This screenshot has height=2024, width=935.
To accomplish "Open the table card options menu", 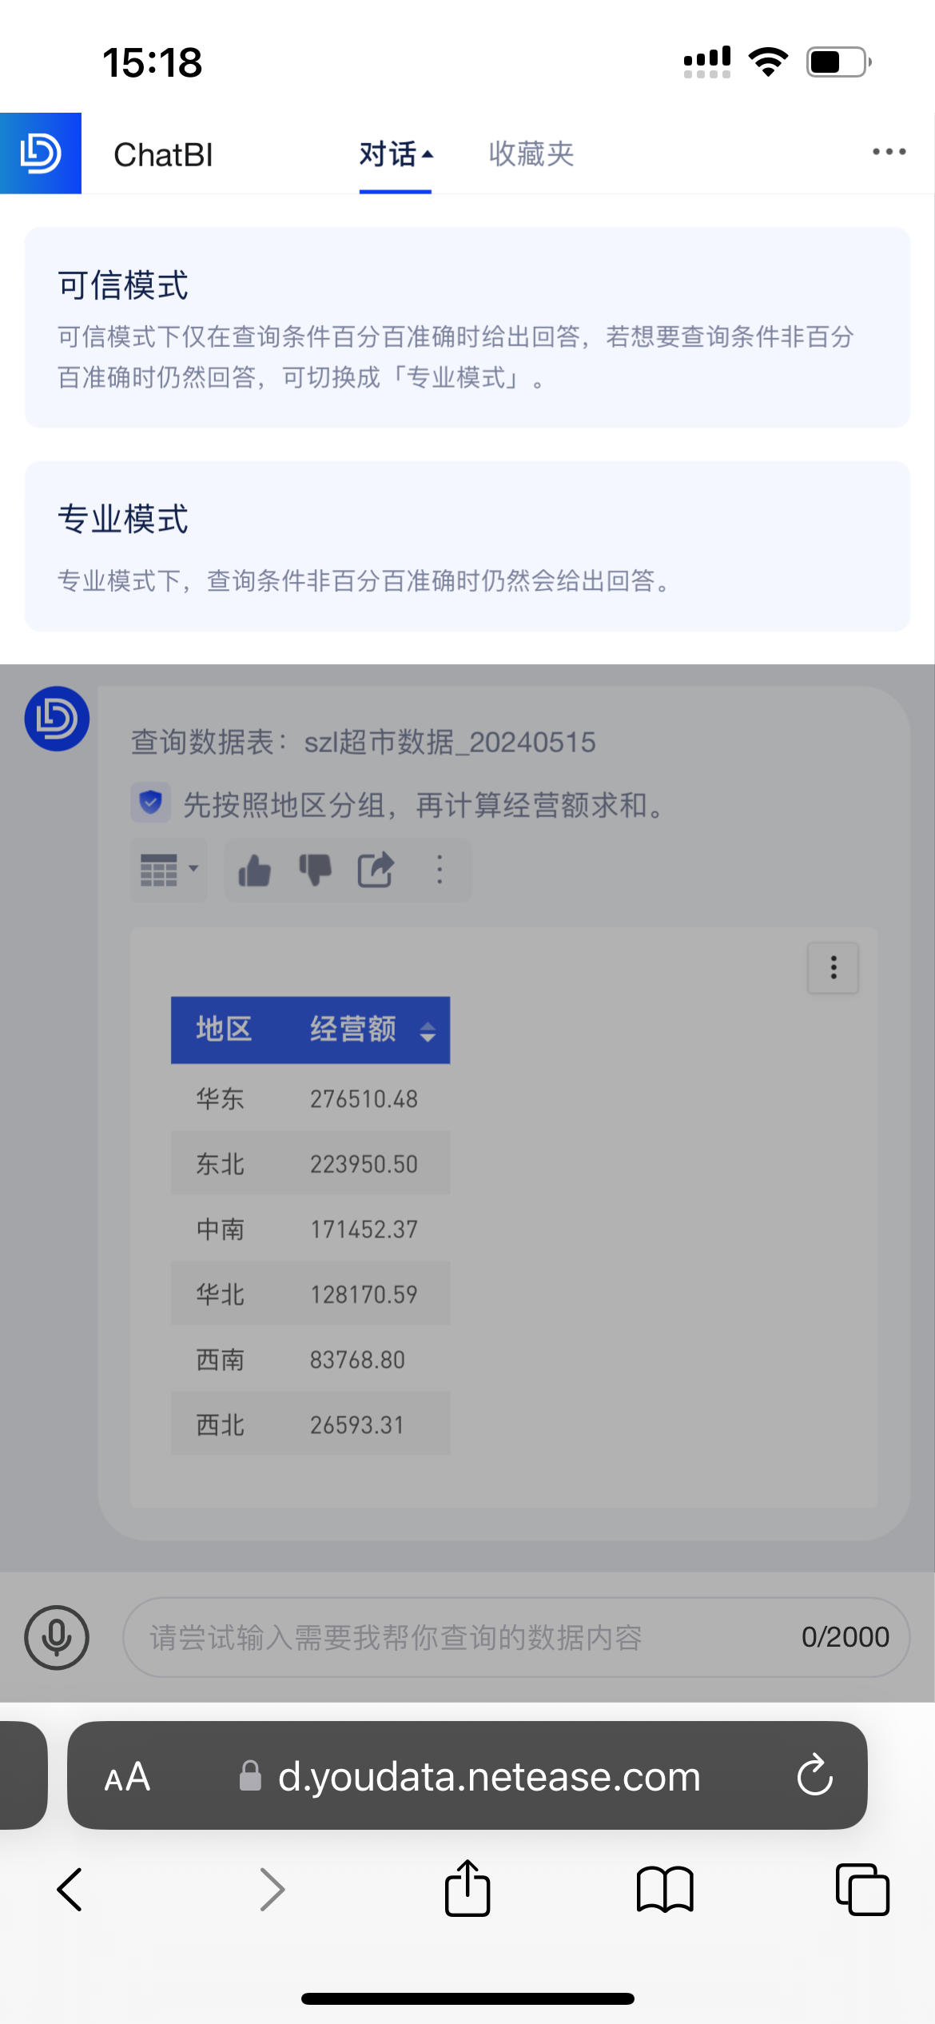I will click(x=833, y=968).
